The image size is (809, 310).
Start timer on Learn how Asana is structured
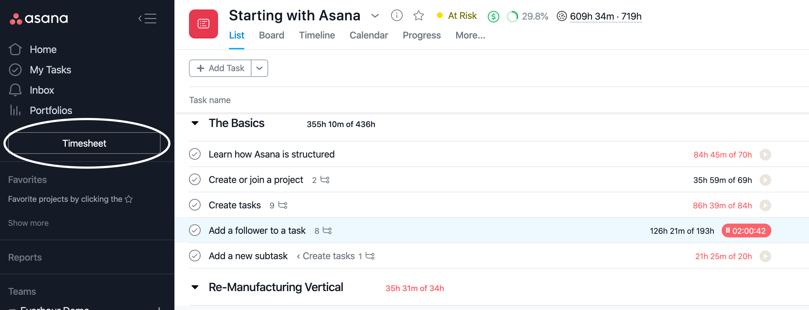(x=765, y=155)
